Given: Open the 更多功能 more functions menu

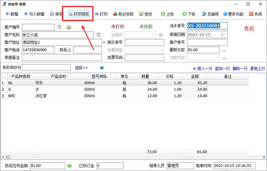Looking at the screenshot, I should pyautogui.click(x=233, y=14).
